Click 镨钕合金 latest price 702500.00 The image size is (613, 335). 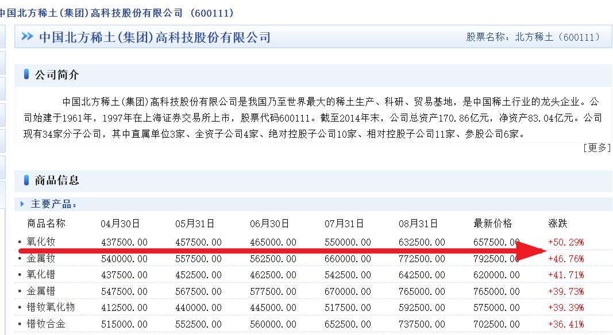(x=496, y=325)
